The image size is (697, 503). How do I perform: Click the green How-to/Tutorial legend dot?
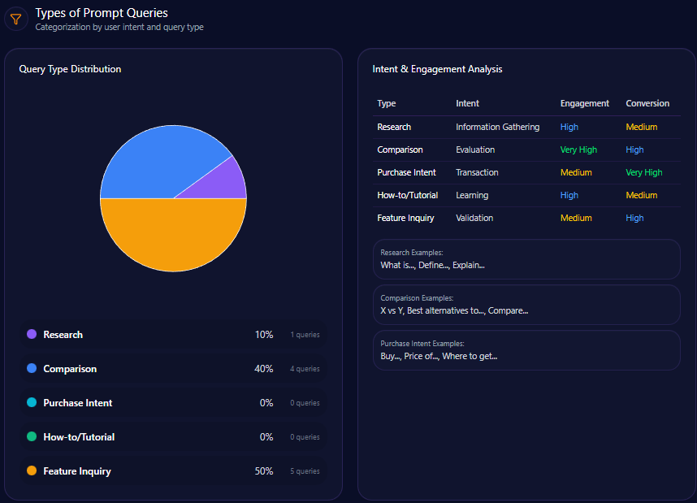[32, 437]
